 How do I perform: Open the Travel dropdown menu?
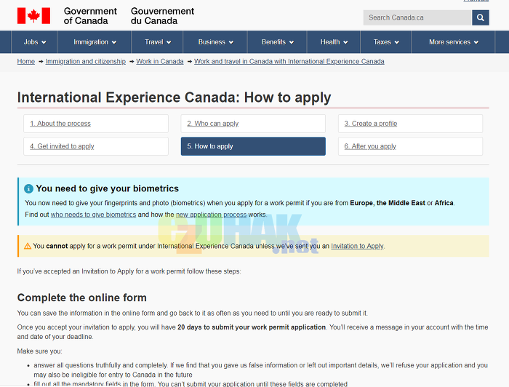click(x=158, y=42)
